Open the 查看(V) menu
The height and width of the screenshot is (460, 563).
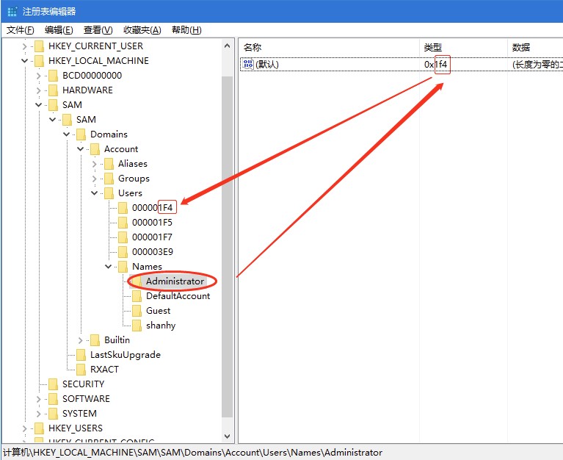point(98,30)
